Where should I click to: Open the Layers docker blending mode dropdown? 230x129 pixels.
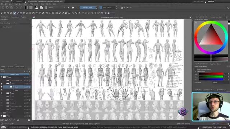13,72
